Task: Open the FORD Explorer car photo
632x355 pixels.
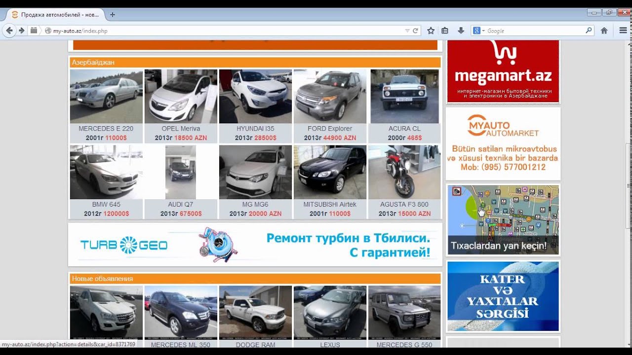Action: 330,96
